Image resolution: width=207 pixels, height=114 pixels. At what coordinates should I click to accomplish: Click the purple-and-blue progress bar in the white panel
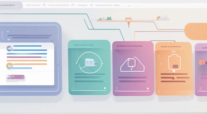(x=27, y=57)
